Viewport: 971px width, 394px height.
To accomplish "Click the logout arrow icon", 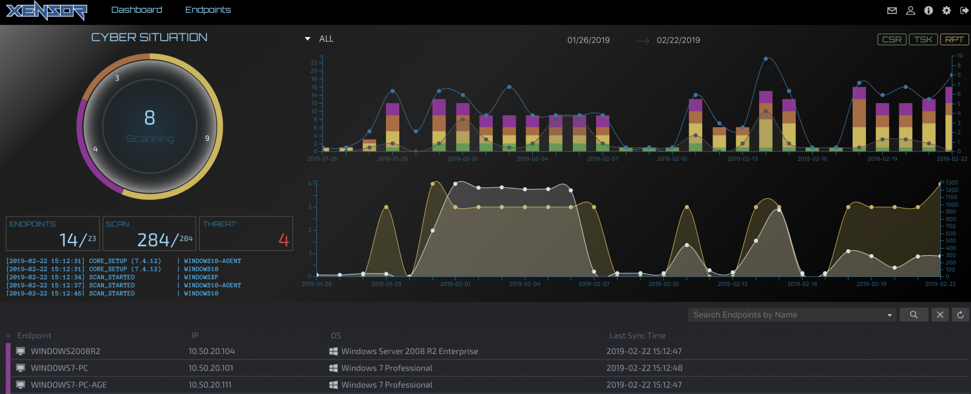I will pyautogui.click(x=964, y=10).
